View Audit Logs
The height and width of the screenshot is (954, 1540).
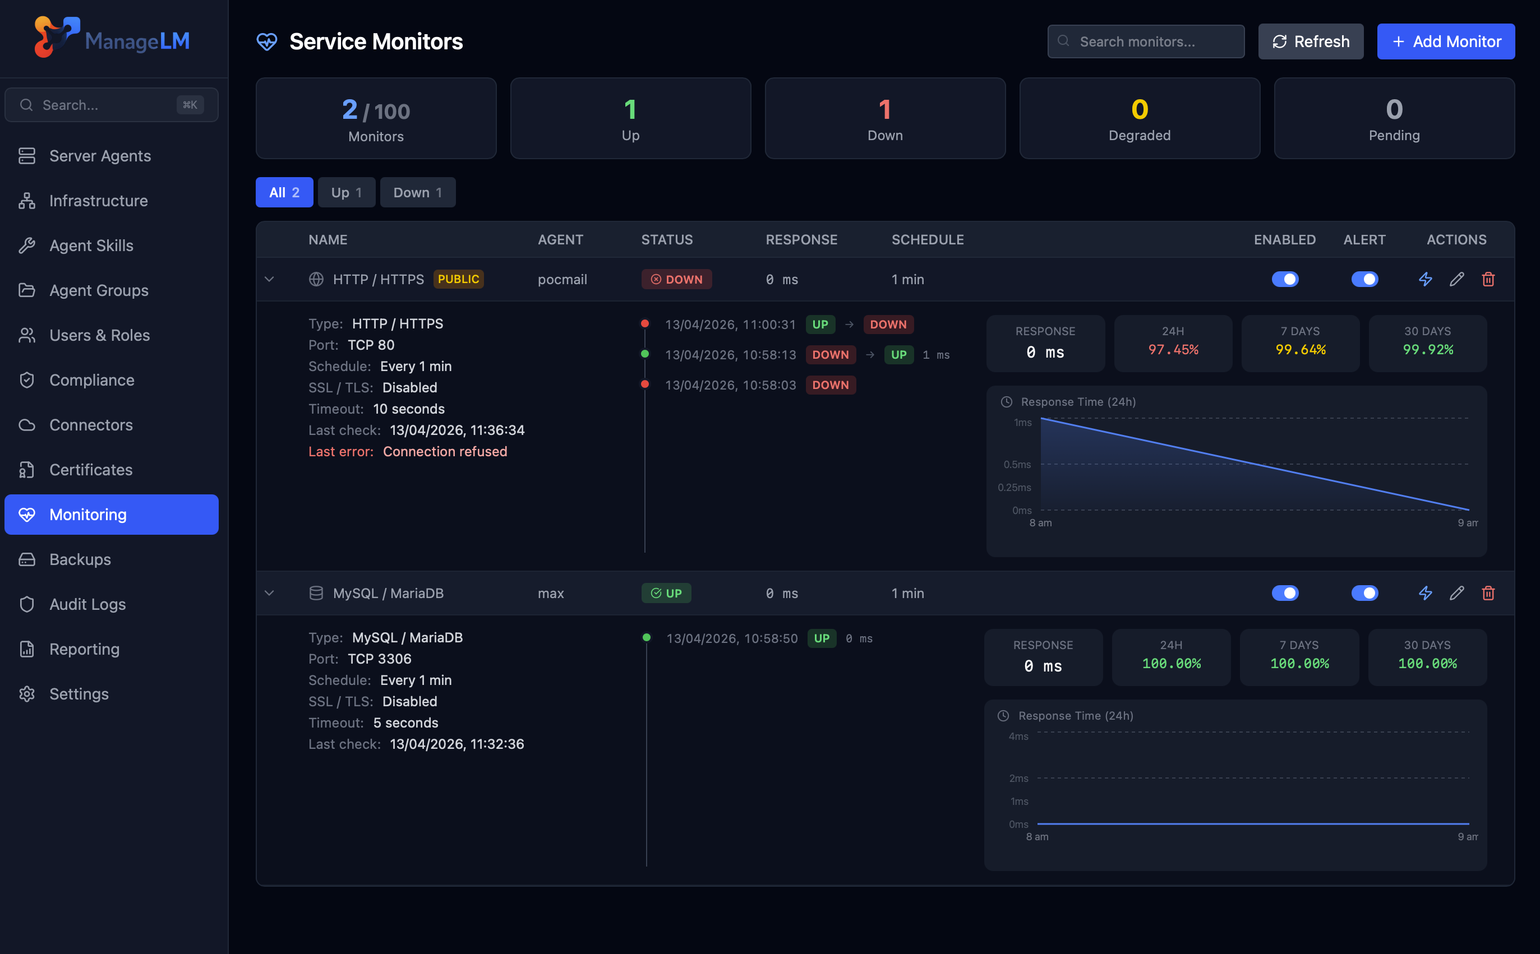click(x=87, y=604)
